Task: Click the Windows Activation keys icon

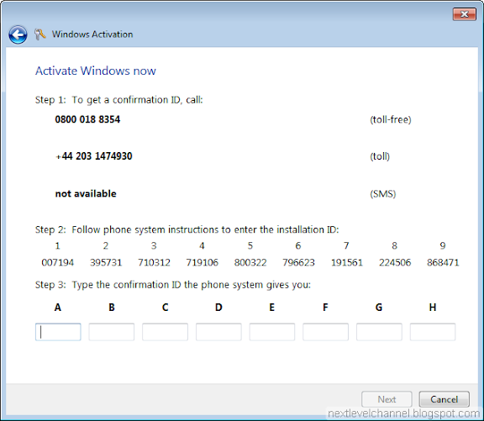Action: point(39,34)
